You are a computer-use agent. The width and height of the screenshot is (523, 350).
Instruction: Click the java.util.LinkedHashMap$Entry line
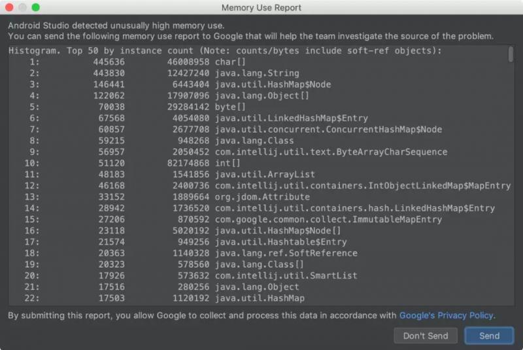(x=291, y=118)
